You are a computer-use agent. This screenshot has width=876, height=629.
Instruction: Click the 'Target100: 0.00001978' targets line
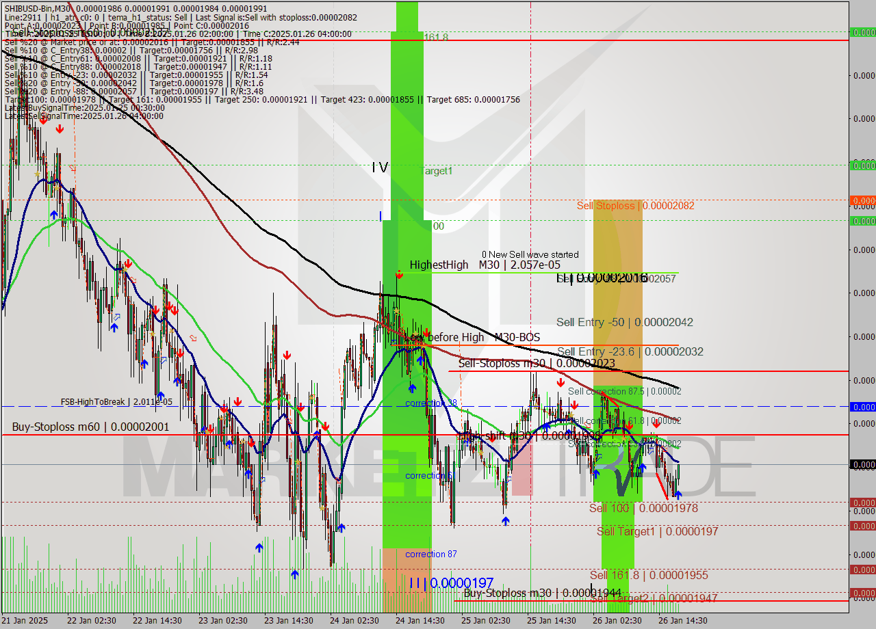(262, 100)
